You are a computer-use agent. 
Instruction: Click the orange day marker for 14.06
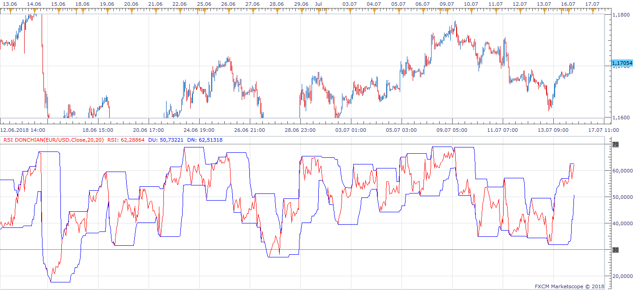35,11
